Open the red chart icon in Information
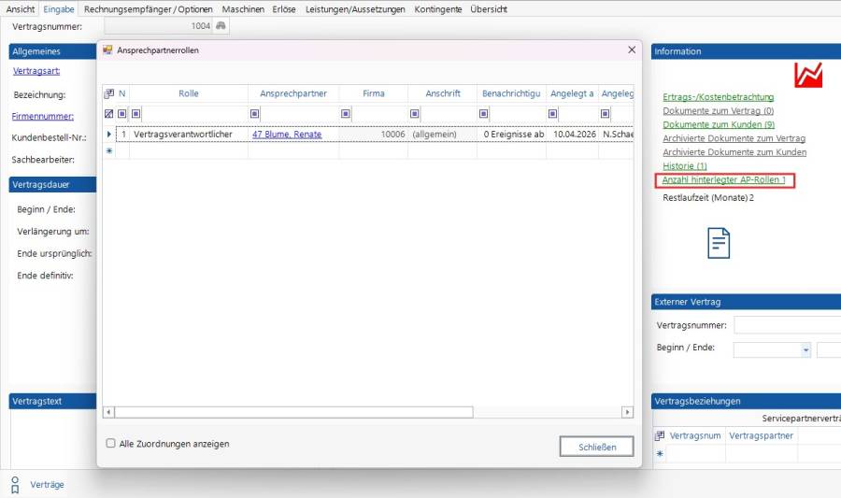Screen dimensions: 841x498 coord(807,75)
